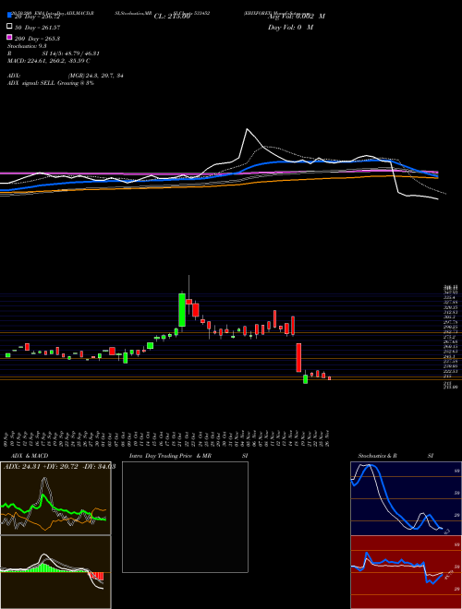
Task: Select the '50 Day - 261.57' legend label
Action: point(37,28)
